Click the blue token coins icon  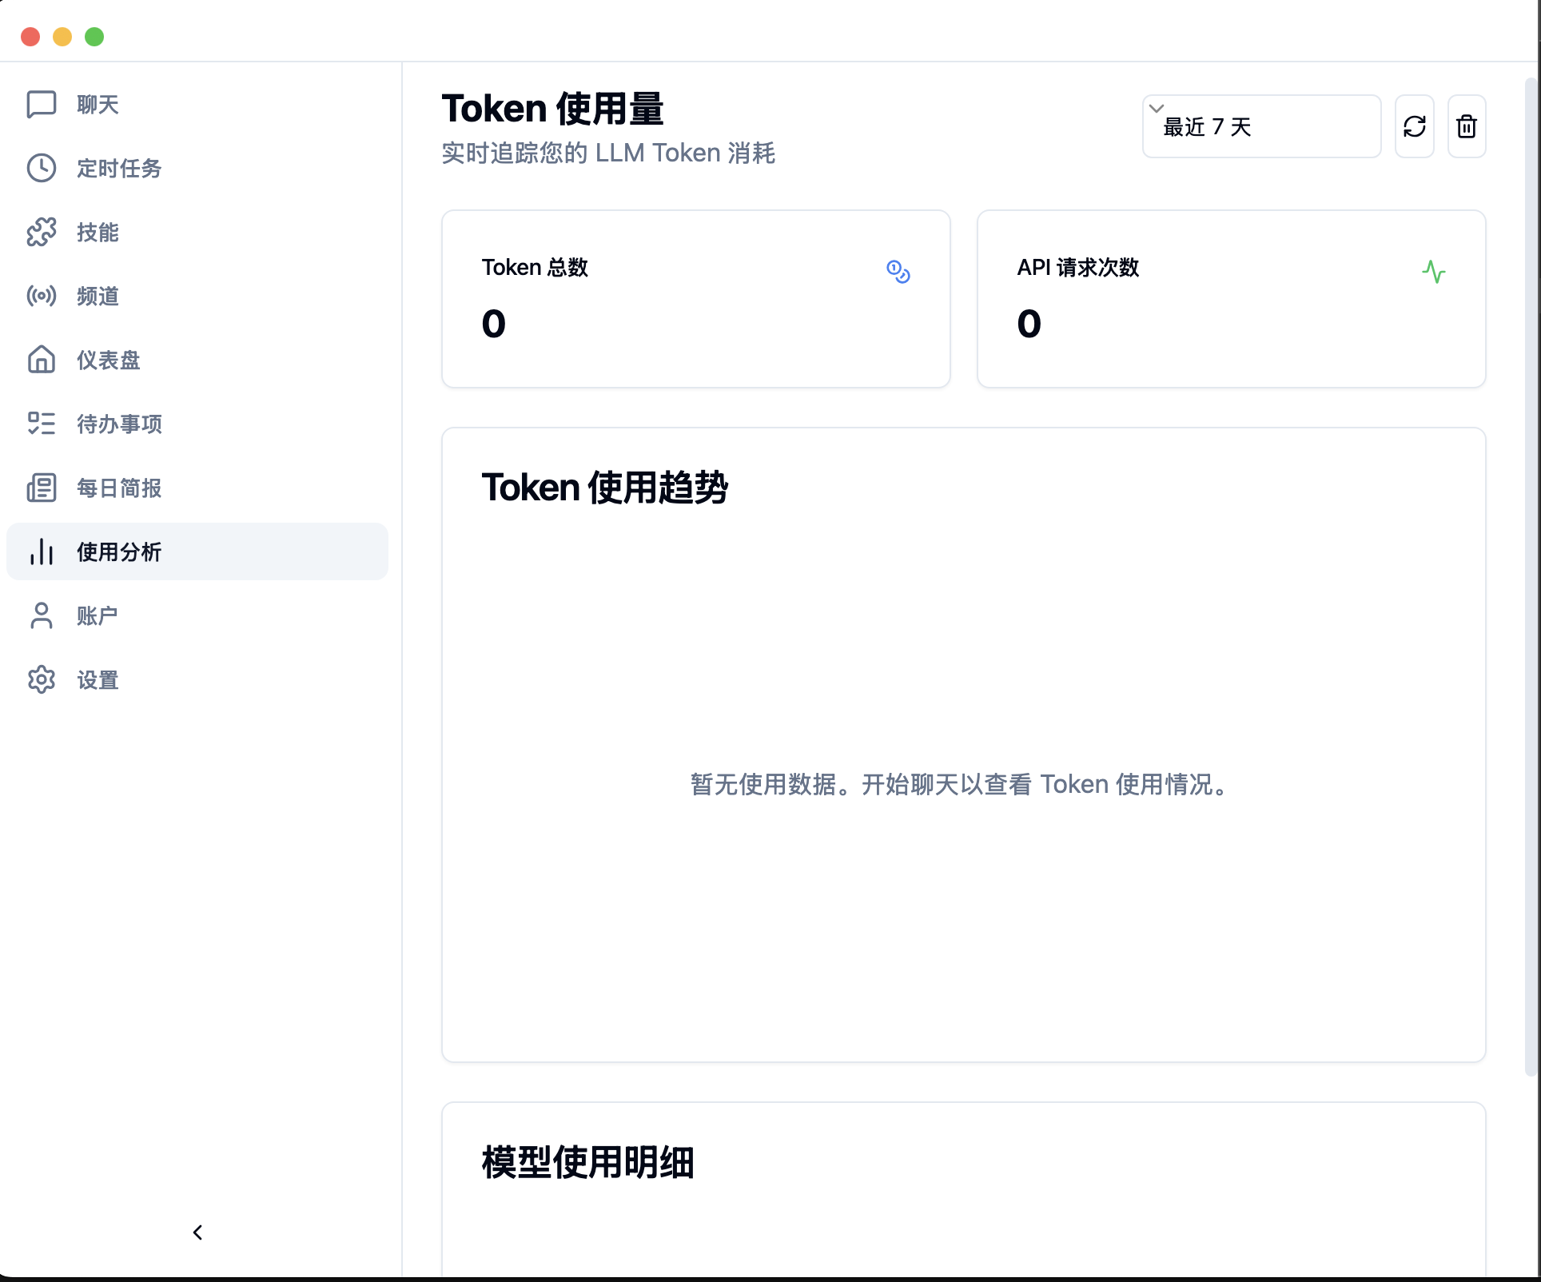point(898,273)
